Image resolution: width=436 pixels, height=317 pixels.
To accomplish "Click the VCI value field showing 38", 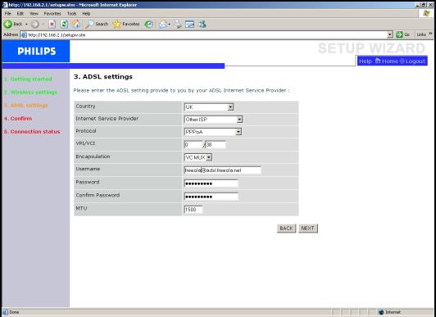I will [x=216, y=145].
